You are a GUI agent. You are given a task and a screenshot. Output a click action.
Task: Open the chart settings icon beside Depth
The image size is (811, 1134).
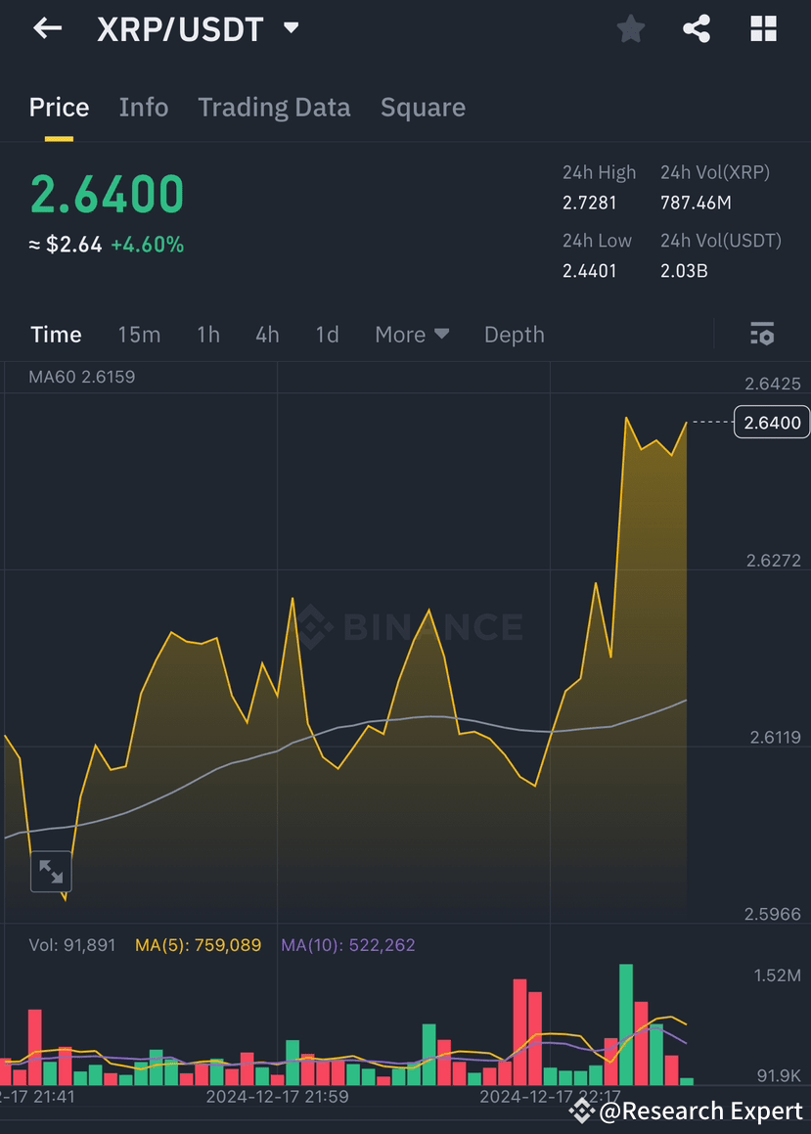[x=762, y=334]
